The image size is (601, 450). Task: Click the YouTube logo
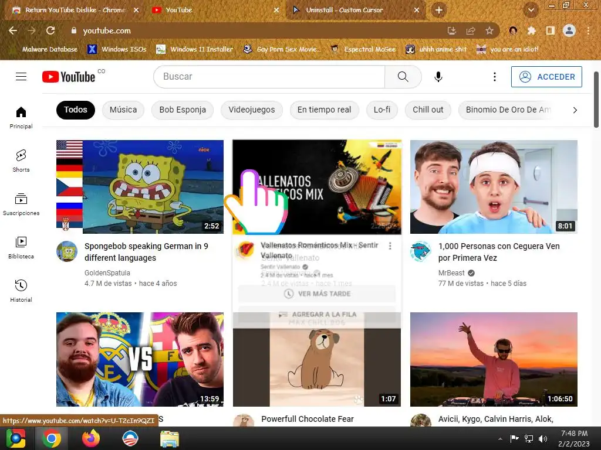(69, 77)
